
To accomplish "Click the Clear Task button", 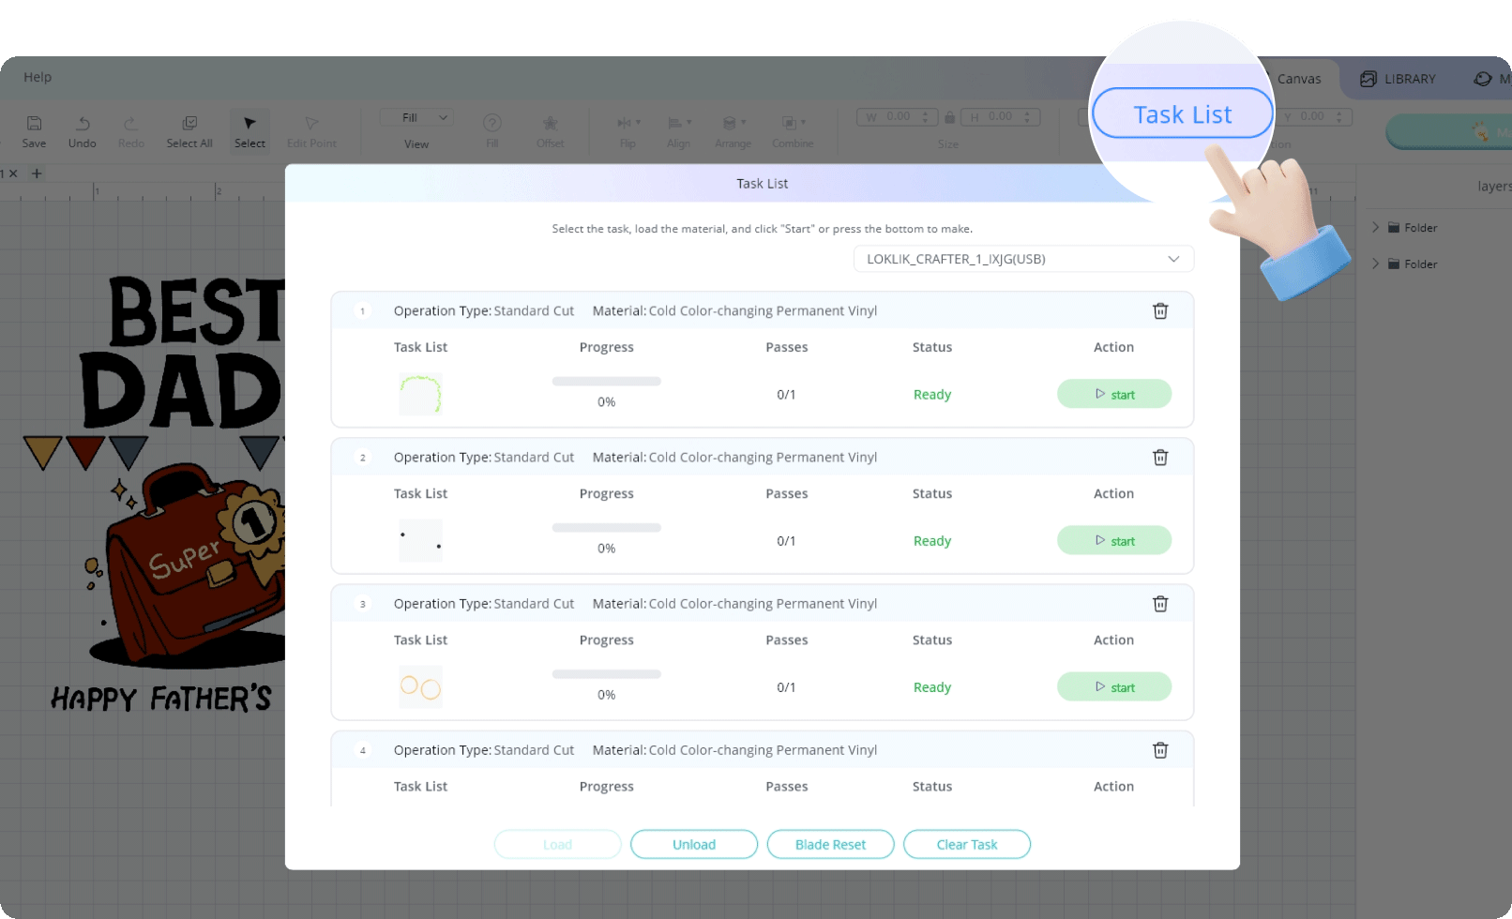I will click(966, 845).
